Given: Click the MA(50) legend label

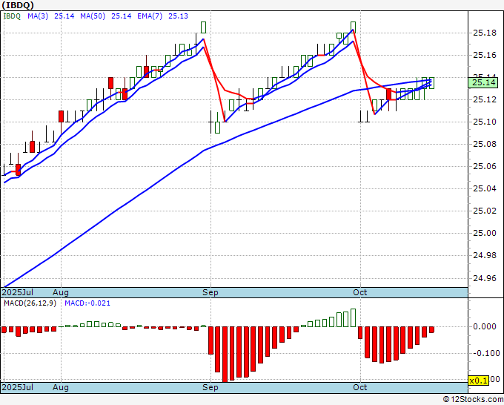Looking at the screenshot, I should coord(93,16).
